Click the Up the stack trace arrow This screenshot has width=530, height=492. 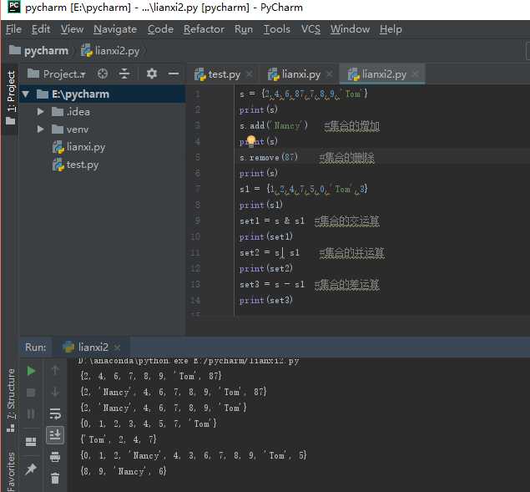coord(55,370)
